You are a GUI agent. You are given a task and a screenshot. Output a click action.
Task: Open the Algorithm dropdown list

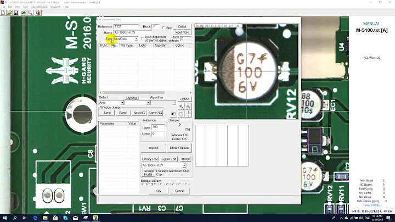click(x=163, y=102)
